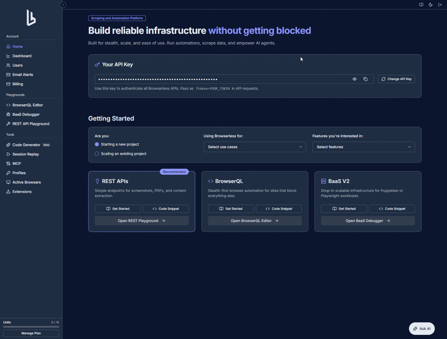This screenshot has width=447, height=339.
Task: Copy the API key to clipboard
Action: click(366, 79)
